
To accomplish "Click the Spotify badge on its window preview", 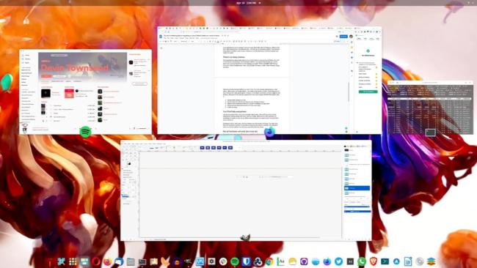I will (x=85, y=132).
